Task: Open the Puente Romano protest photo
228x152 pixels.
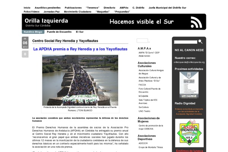Action: [80, 80]
